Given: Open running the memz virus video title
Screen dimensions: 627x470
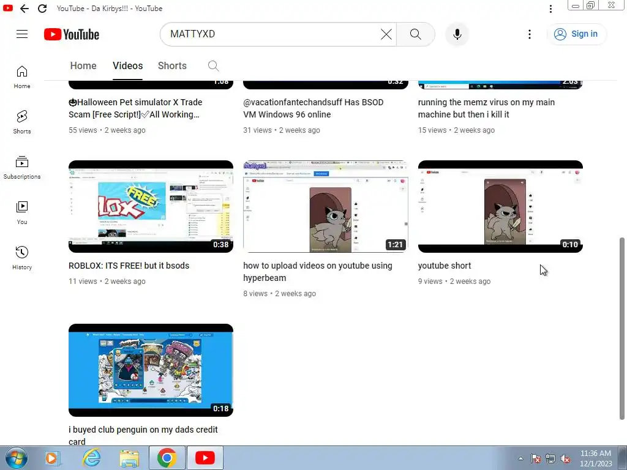Looking at the screenshot, I should coord(486,108).
